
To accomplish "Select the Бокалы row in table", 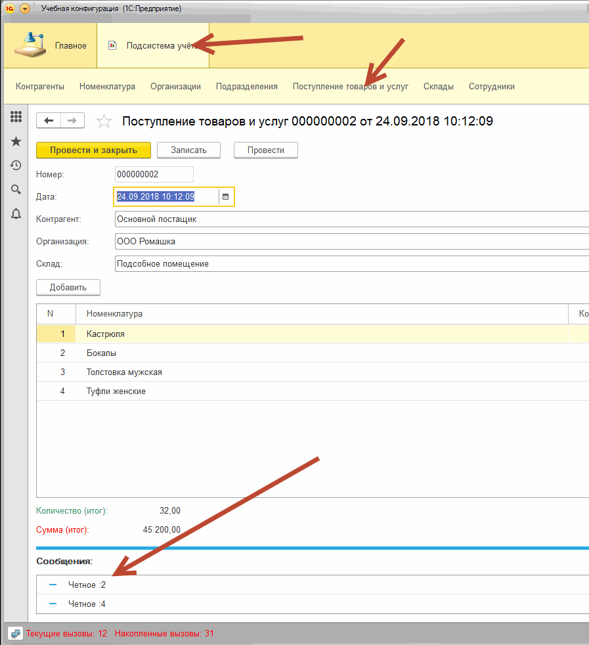I will [x=101, y=353].
